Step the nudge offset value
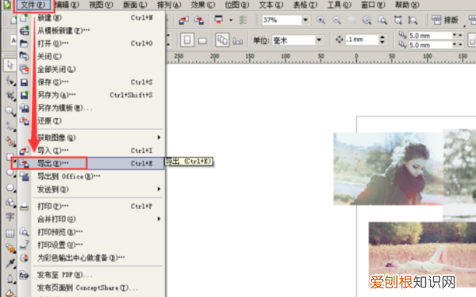 382,40
